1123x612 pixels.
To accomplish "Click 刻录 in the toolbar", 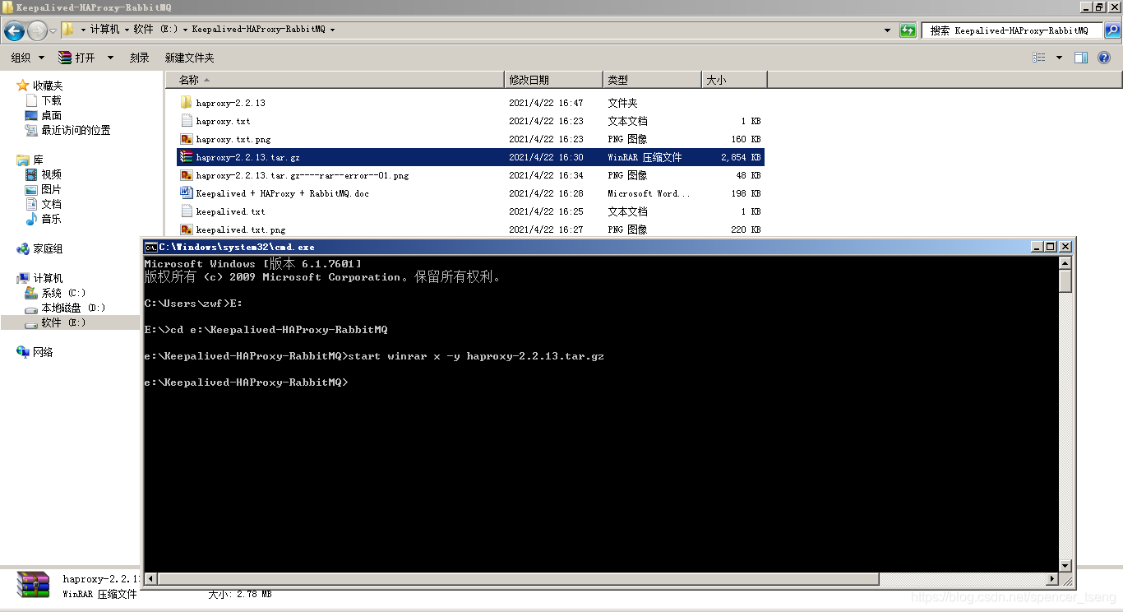I will [x=140, y=58].
